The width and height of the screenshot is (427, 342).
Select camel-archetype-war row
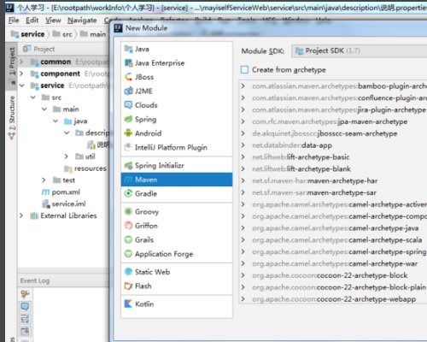pos(333,263)
